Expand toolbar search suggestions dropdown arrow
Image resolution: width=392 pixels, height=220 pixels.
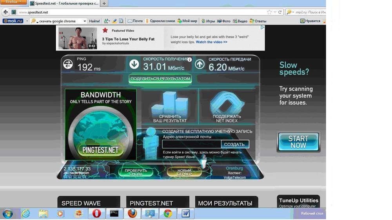click(x=85, y=21)
